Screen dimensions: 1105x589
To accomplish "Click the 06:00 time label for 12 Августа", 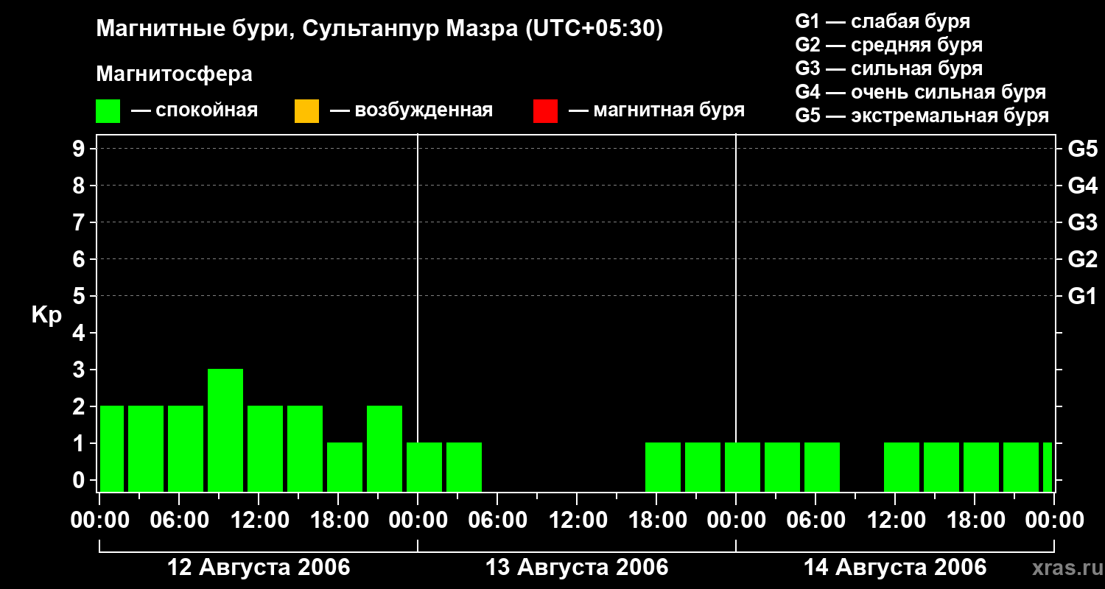I will [x=180, y=521].
